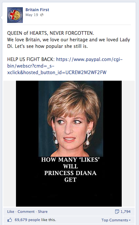The height and width of the screenshot is (225, 139).
Task: Expand the Top Comments sort menu
Action: pos(116,220)
